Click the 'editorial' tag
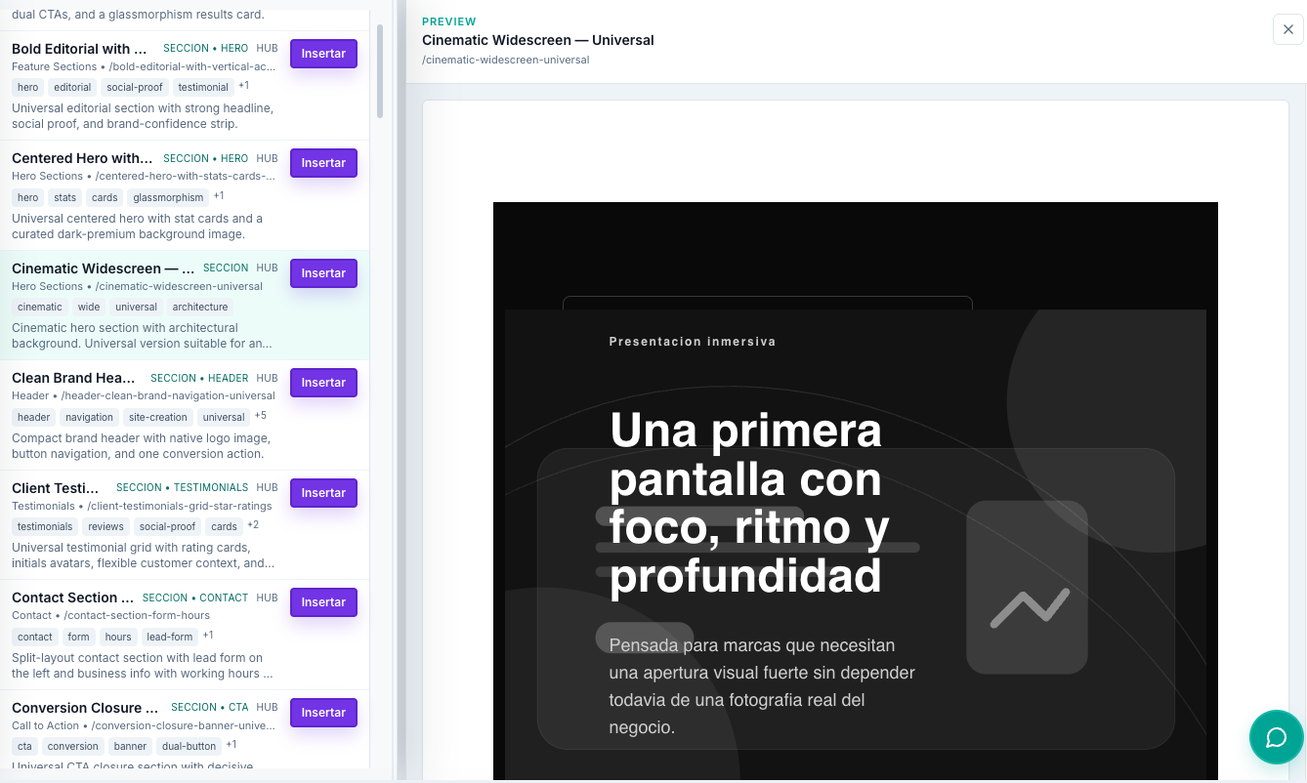 point(72,87)
